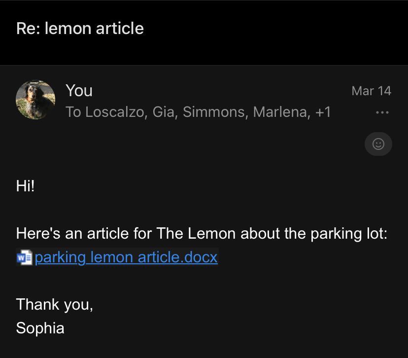
Task: Click the "Thank you," closing line
Action: pos(54,304)
